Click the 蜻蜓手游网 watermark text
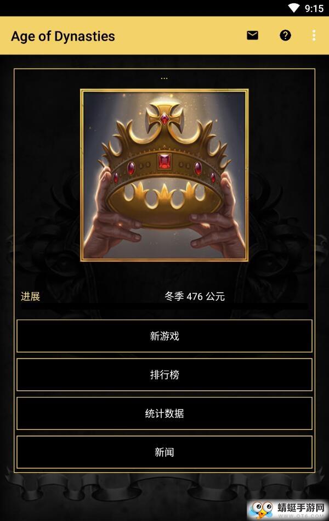 301,507
